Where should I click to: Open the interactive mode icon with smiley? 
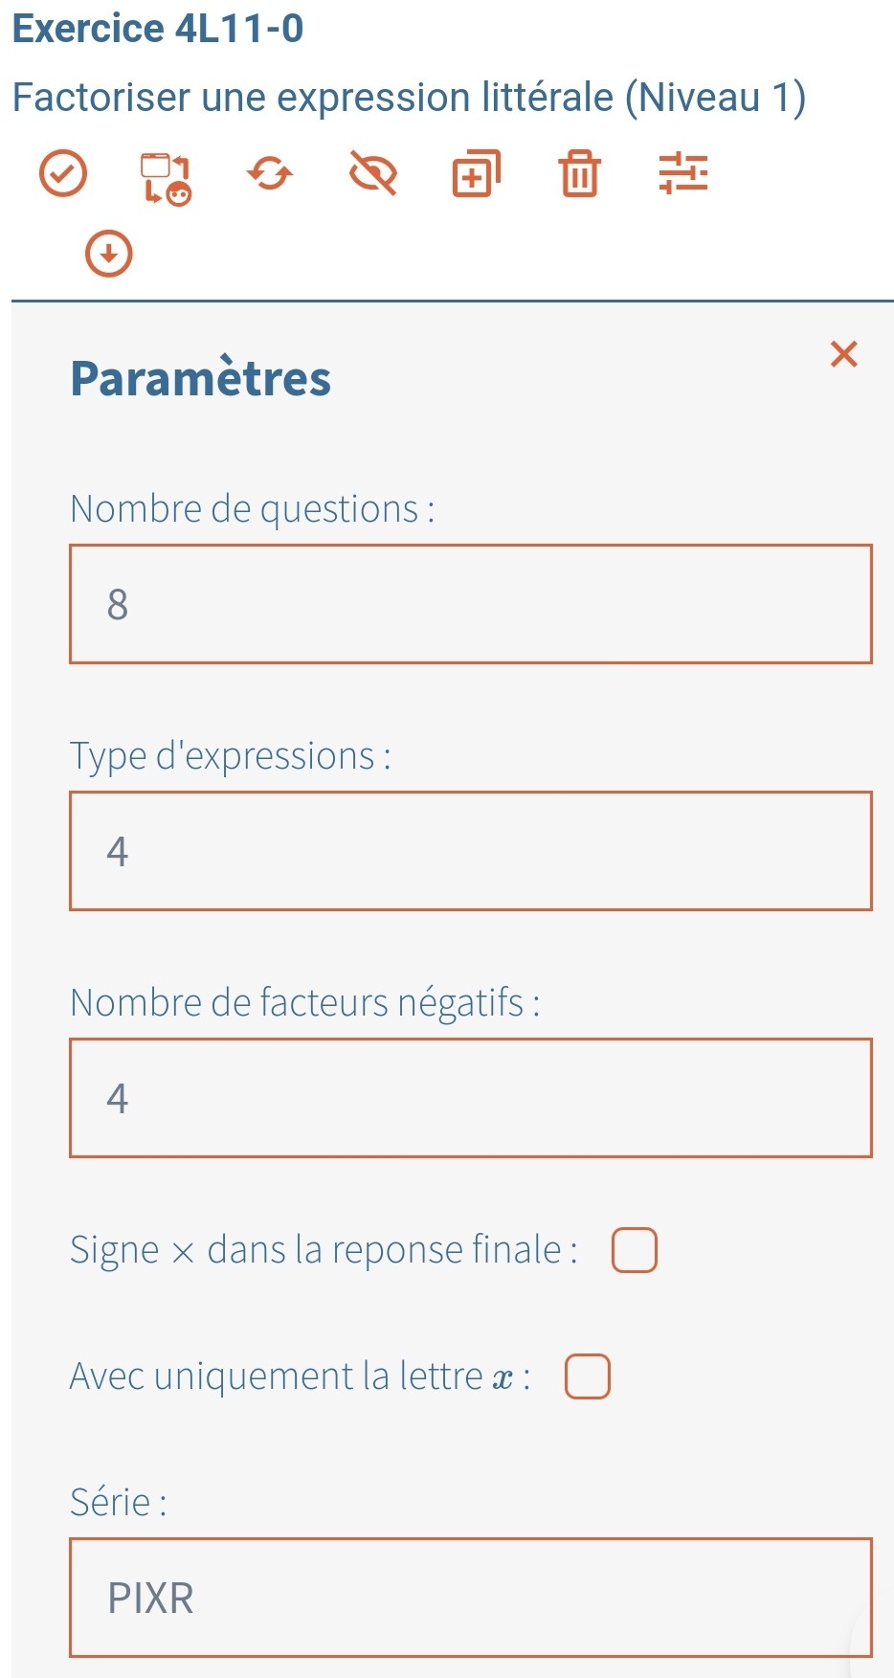pos(167,178)
